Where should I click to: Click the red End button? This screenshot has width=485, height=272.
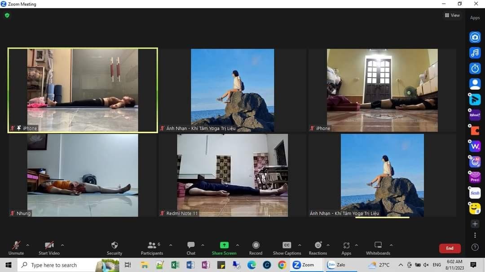450,248
